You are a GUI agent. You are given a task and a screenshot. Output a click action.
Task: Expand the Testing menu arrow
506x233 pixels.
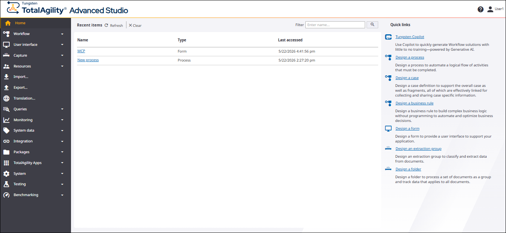pos(62,184)
